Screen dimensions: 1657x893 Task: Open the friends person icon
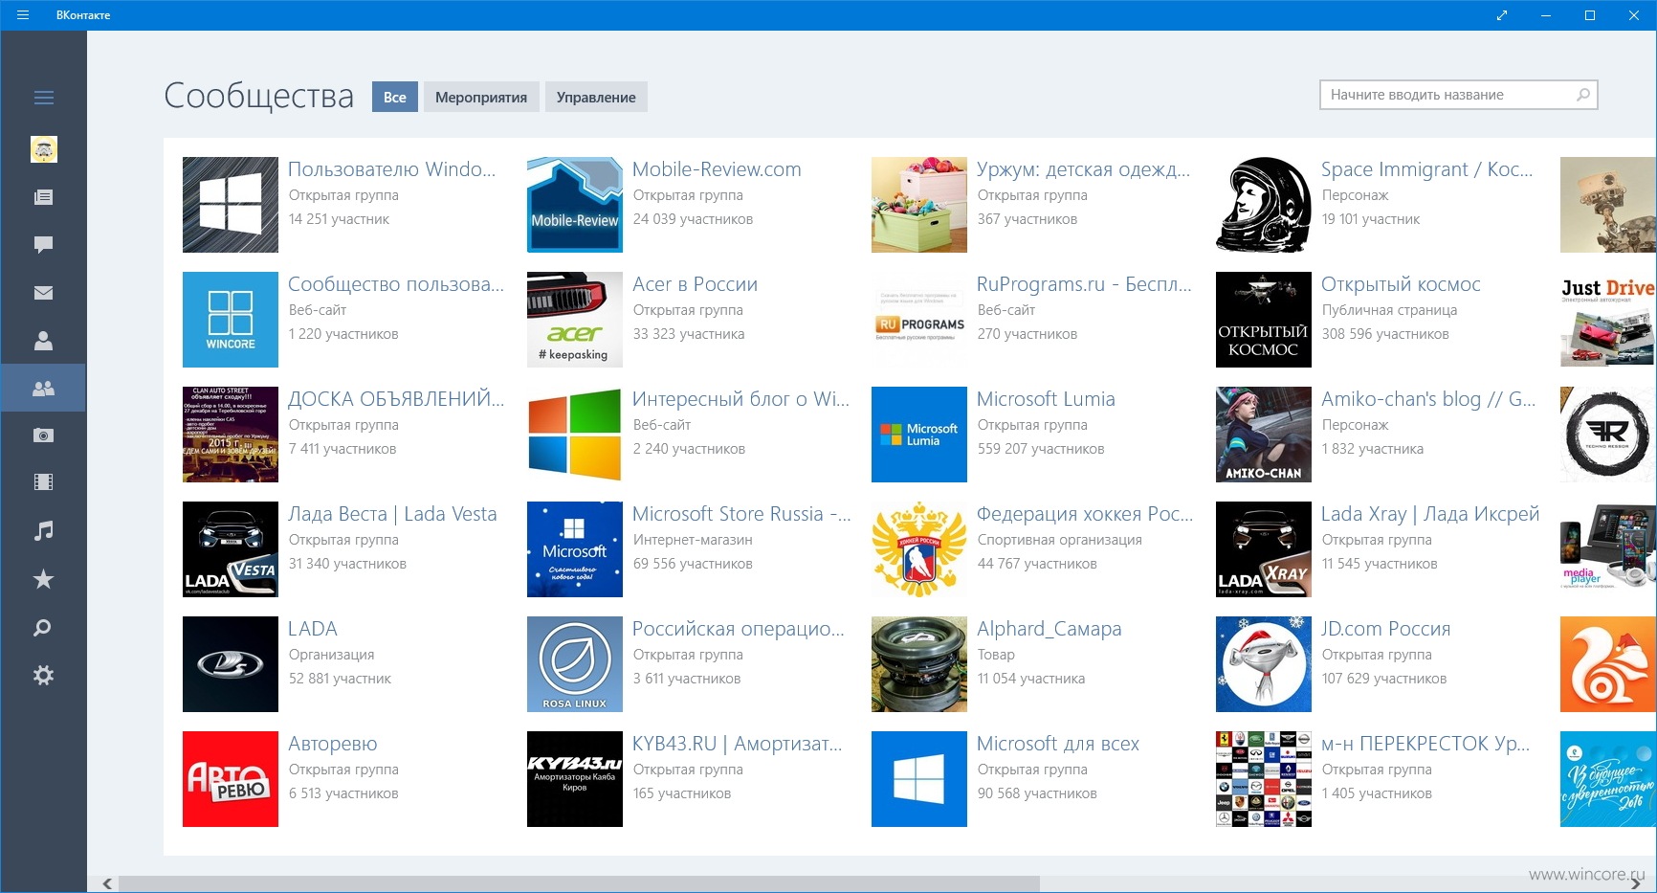click(x=43, y=341)
